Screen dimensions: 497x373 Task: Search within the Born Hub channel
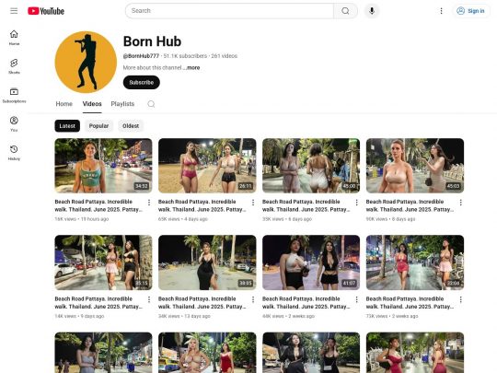(x=151, y=104)
